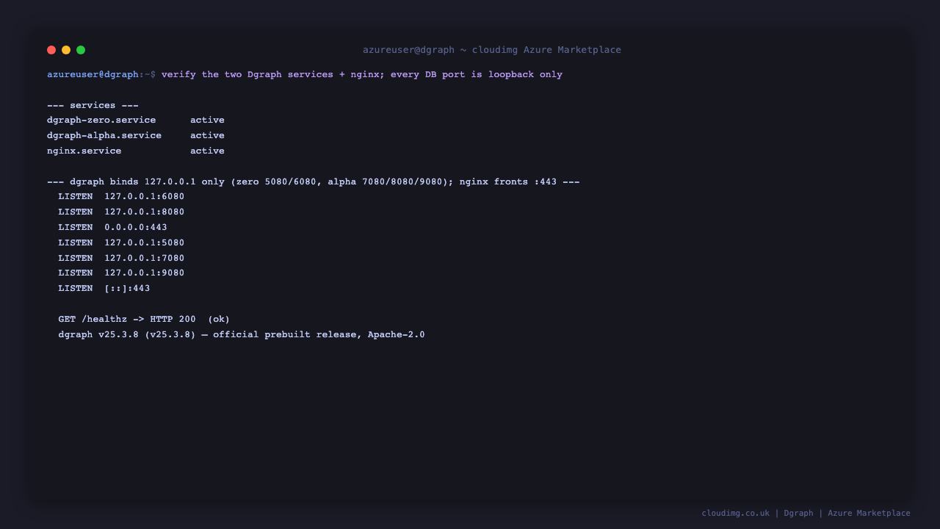Click the 'dgraph binds 127.0.0.1 only' header line

coord(314,181)
